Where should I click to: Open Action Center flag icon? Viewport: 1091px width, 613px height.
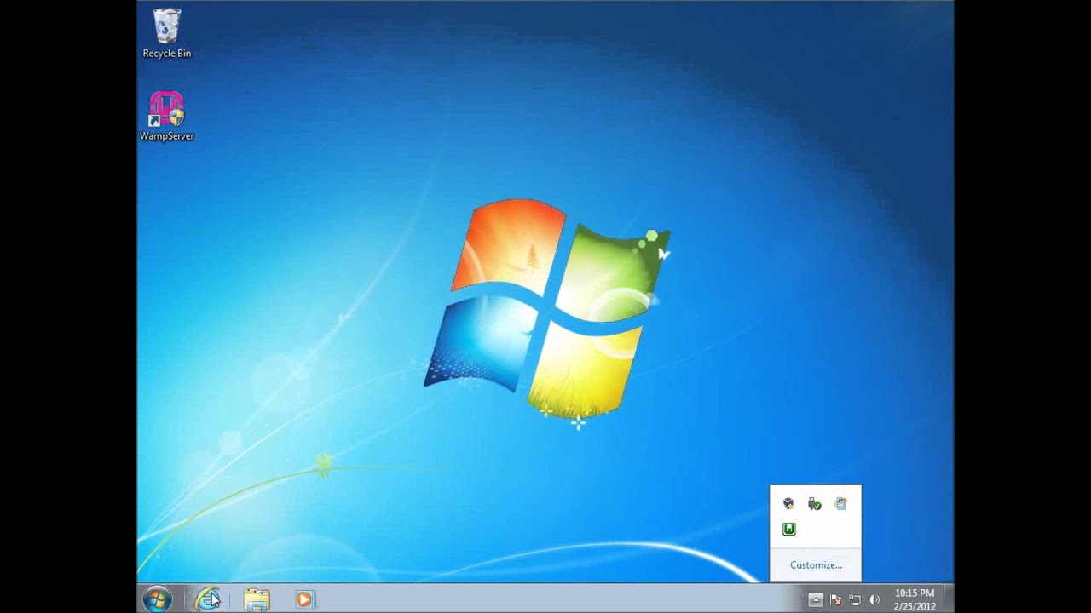click(x=836, y=599)
